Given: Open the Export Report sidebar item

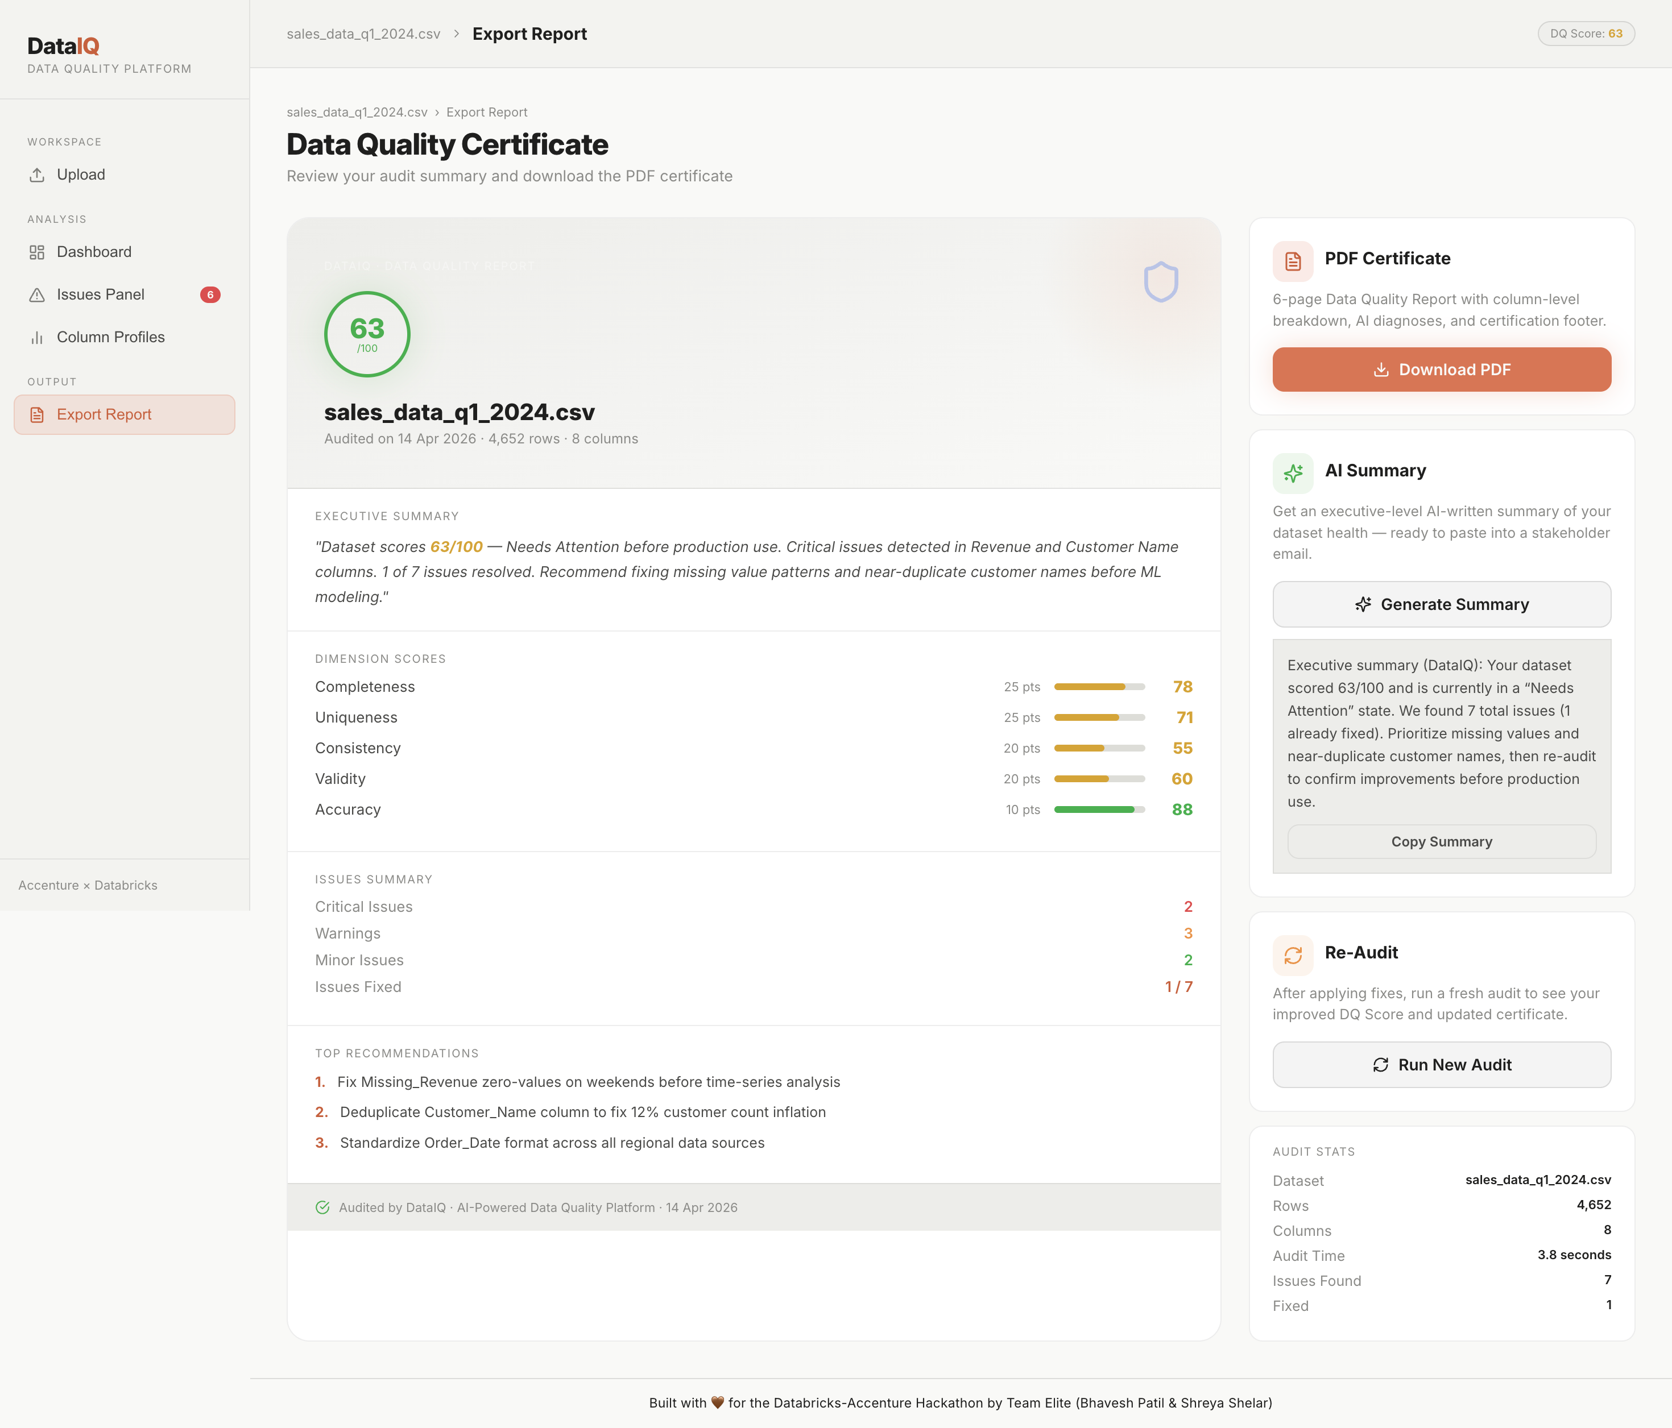Looking at the screenshot, I should point(125,414).
